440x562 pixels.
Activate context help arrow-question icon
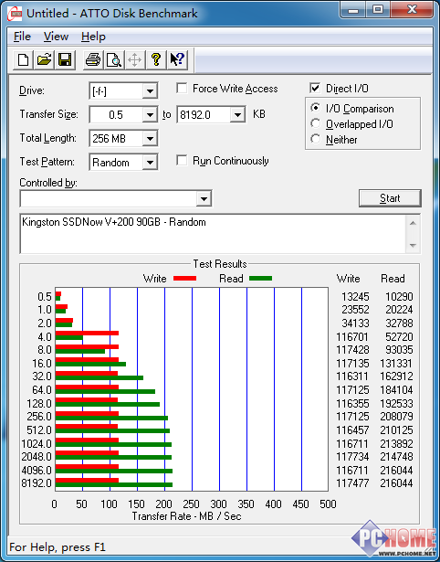[177, 59]
